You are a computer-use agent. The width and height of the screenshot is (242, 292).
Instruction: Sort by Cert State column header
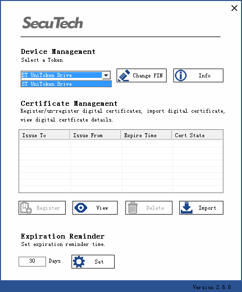tap(197, 135)
